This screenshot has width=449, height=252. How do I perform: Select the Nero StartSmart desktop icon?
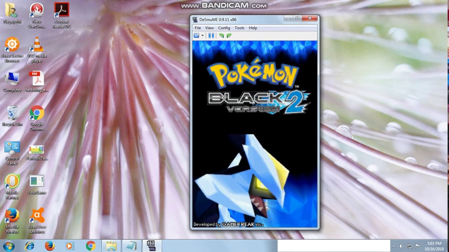(36, 15)
